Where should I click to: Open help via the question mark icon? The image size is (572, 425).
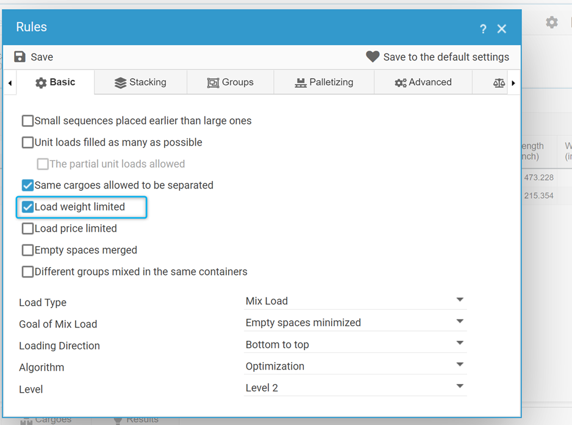click(483, 29)
